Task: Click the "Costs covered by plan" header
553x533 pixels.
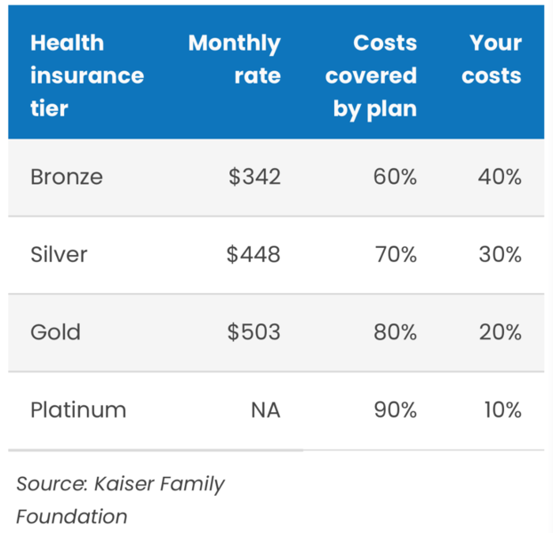Action: point(371,76)
